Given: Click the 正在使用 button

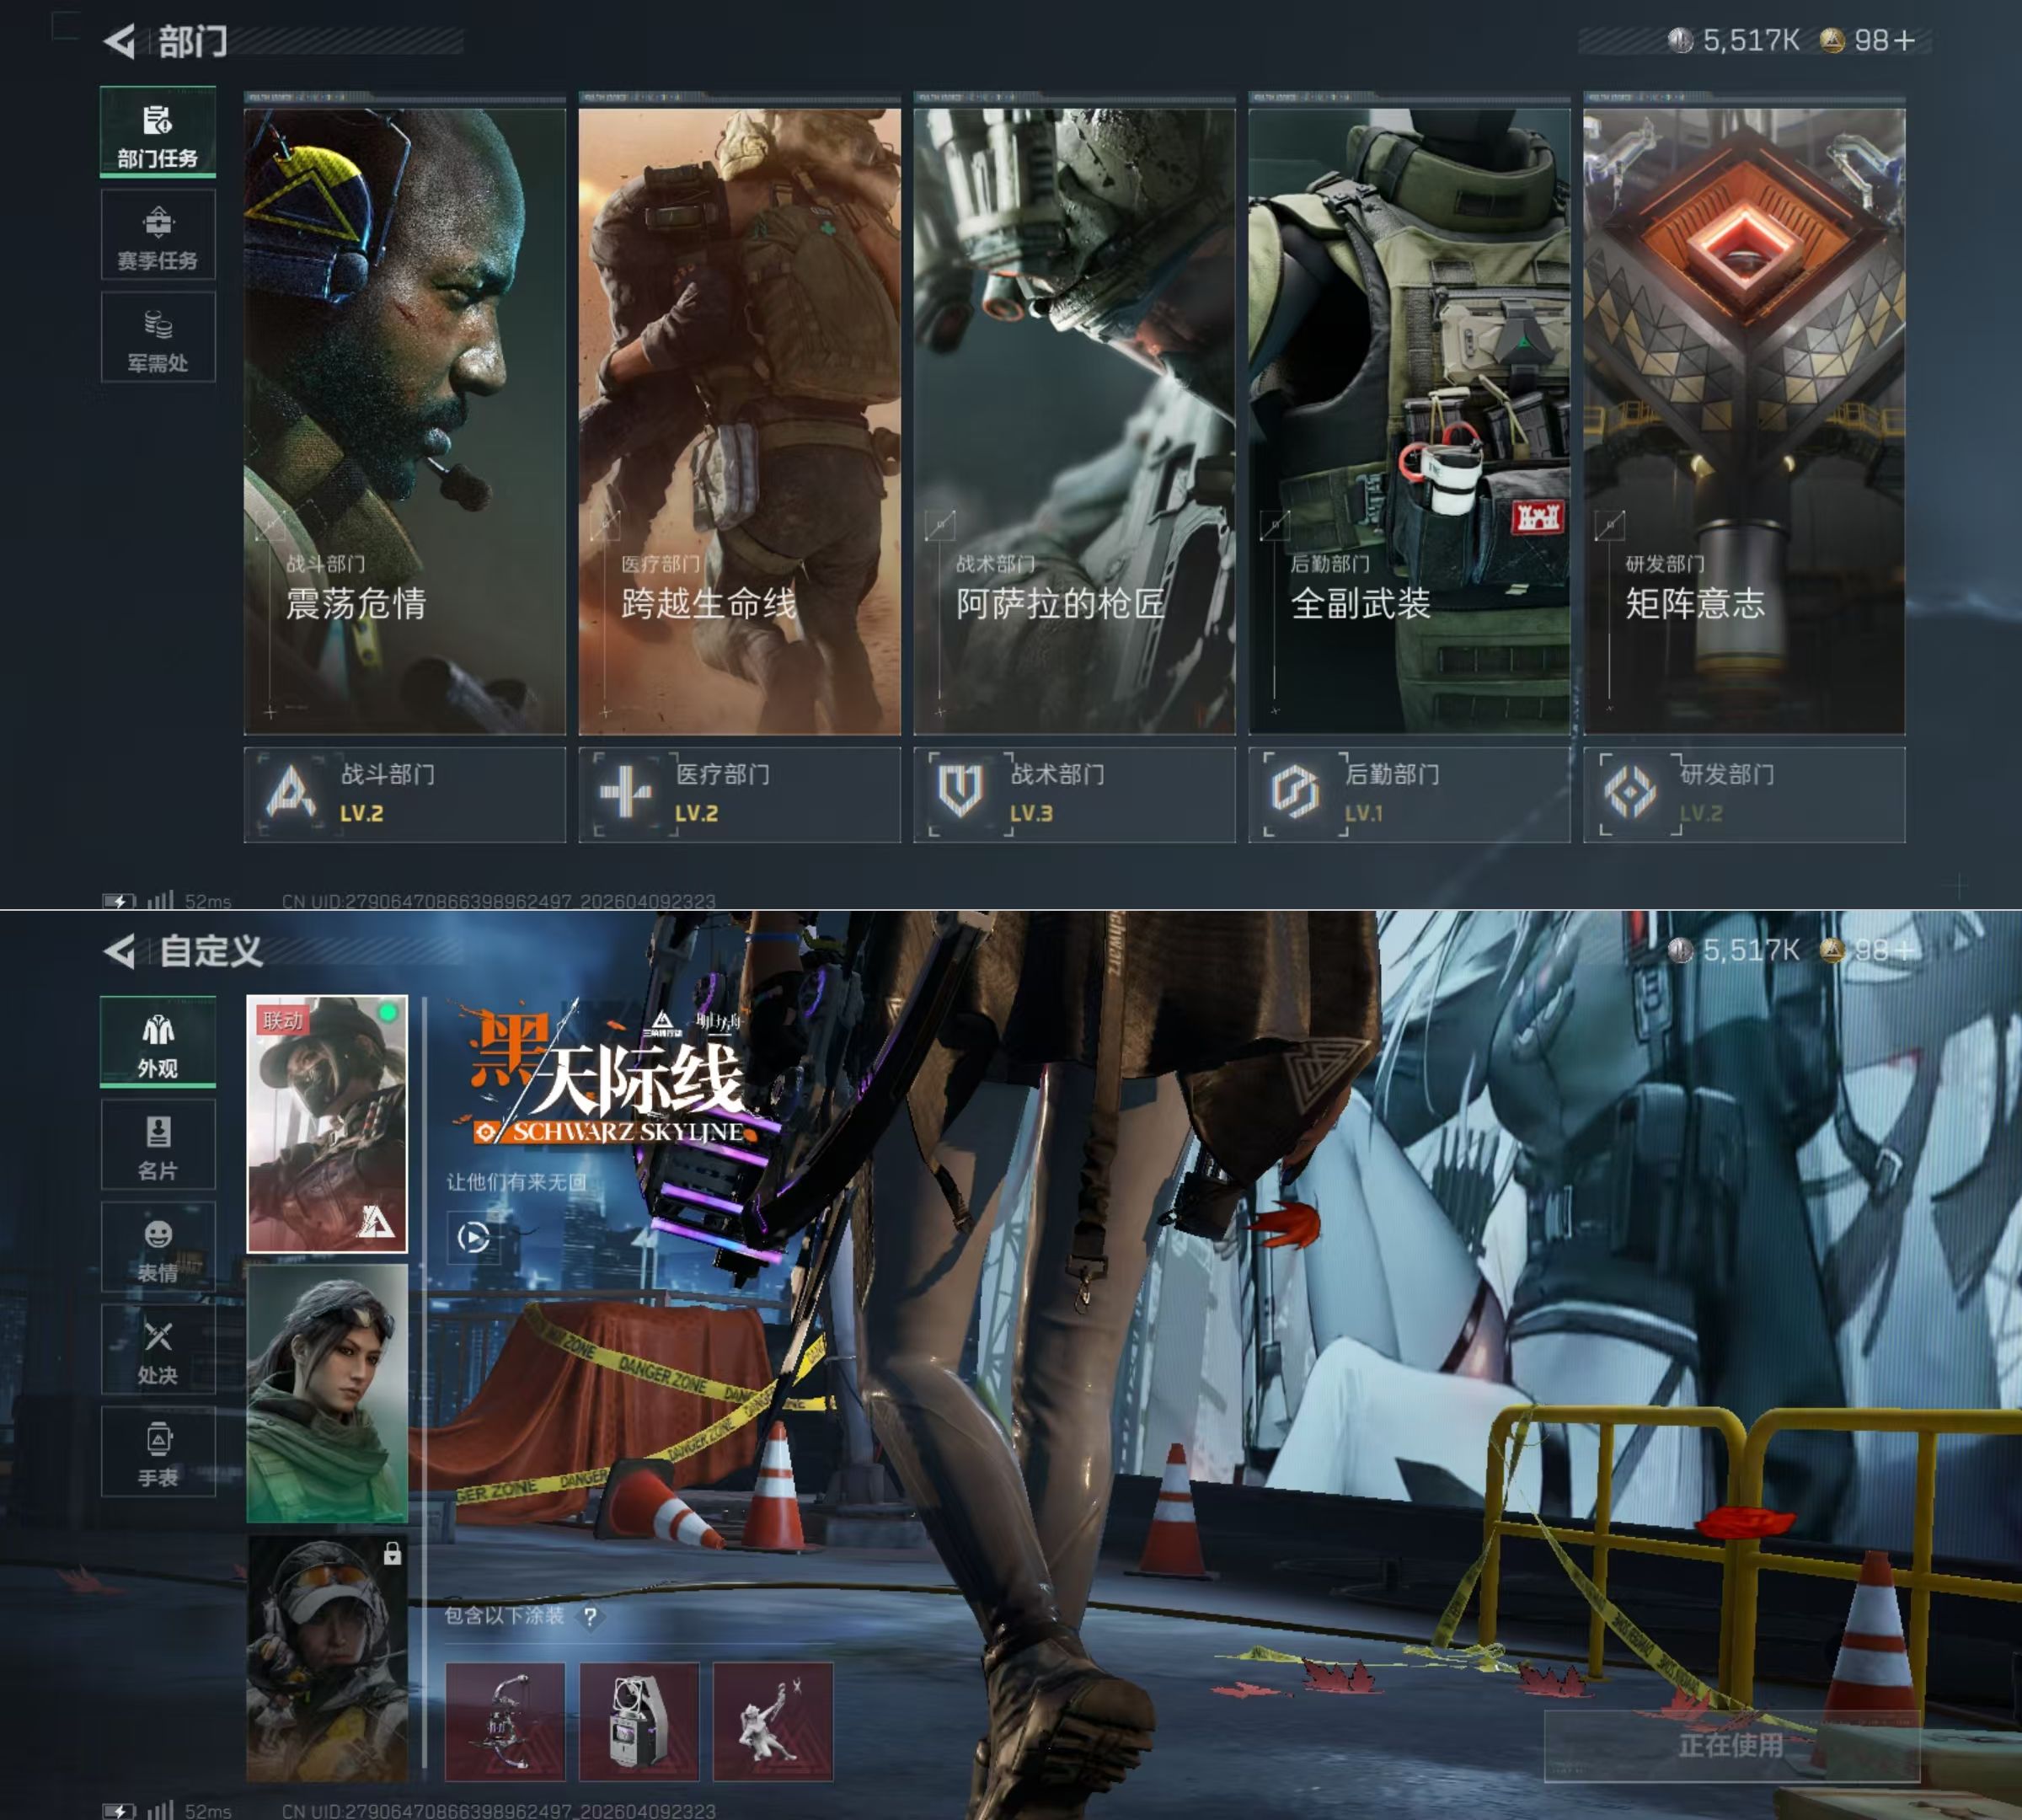Looking at the screenshot, I should (x=1731, y=1745).
